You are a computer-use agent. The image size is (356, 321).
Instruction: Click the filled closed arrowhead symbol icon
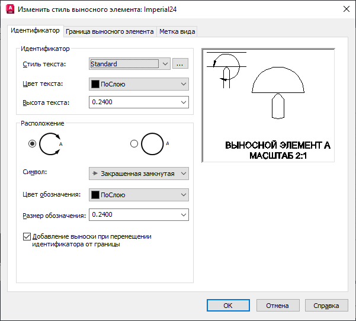tap(95, 174)
